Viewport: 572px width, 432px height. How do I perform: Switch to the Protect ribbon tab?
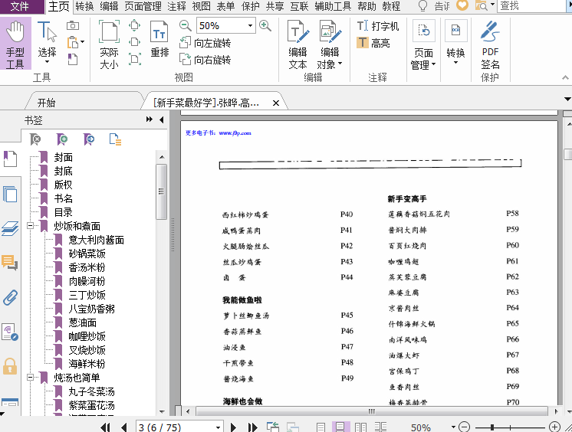pyautogui.click(x=250, y=6)
